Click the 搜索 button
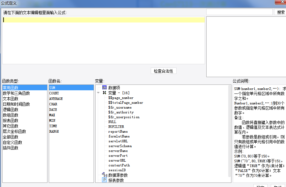 point(281,12)
